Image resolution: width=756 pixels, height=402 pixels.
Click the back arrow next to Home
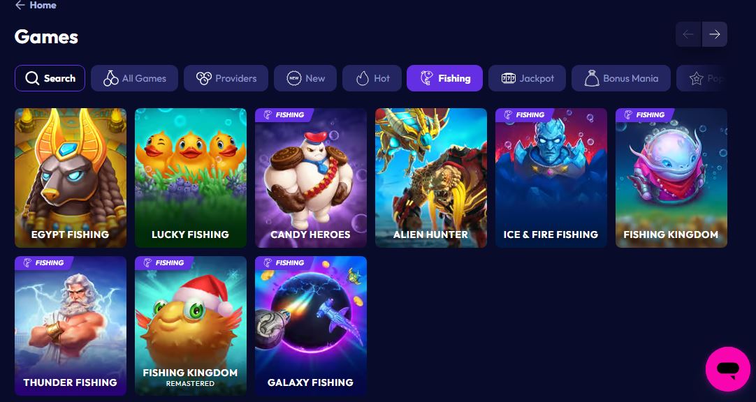click(20, 6)
